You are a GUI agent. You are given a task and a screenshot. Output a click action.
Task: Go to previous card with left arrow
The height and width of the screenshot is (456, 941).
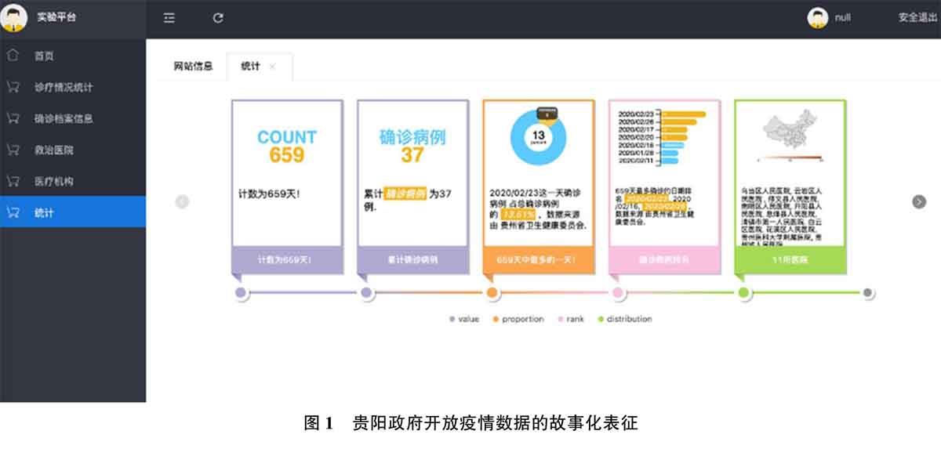coord(182,201)
